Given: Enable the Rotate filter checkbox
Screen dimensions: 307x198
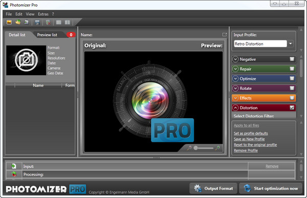Looking at the screenshot, I should pos(292,88).
